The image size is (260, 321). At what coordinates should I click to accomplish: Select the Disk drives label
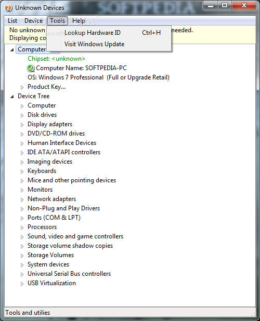point(42,115)
